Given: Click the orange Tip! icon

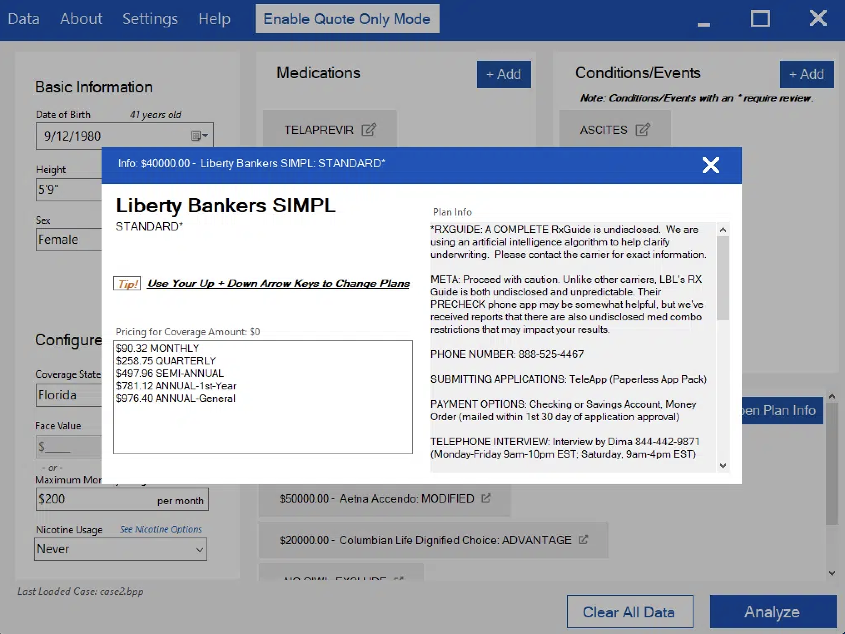Looking at the screenshot, I should [127, 284].
